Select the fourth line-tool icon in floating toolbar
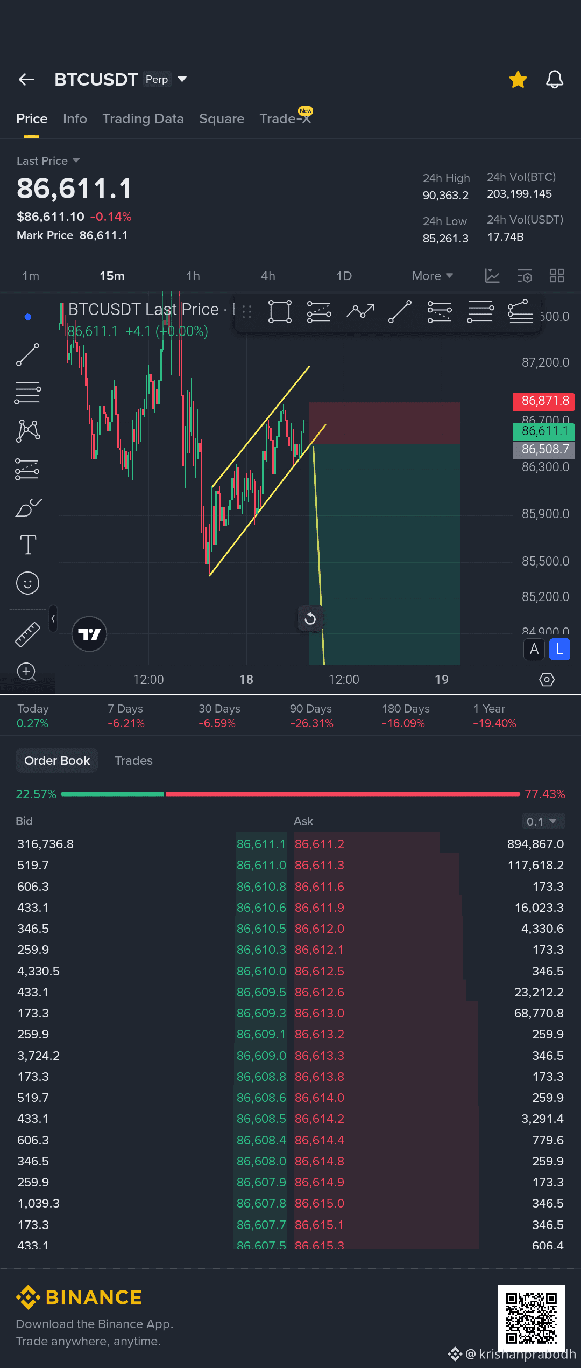The image size is (581, 1368). (440, 311)
